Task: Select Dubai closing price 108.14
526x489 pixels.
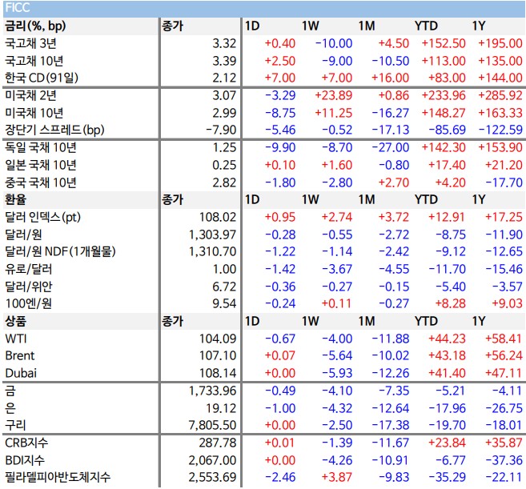Action: point(218,373)
